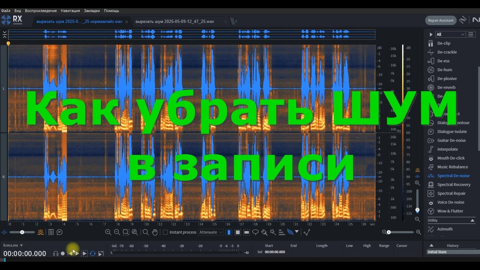Screen dimensions: 480x270
Task: Open the Guitar De-noise module
Action: [451, 140]
